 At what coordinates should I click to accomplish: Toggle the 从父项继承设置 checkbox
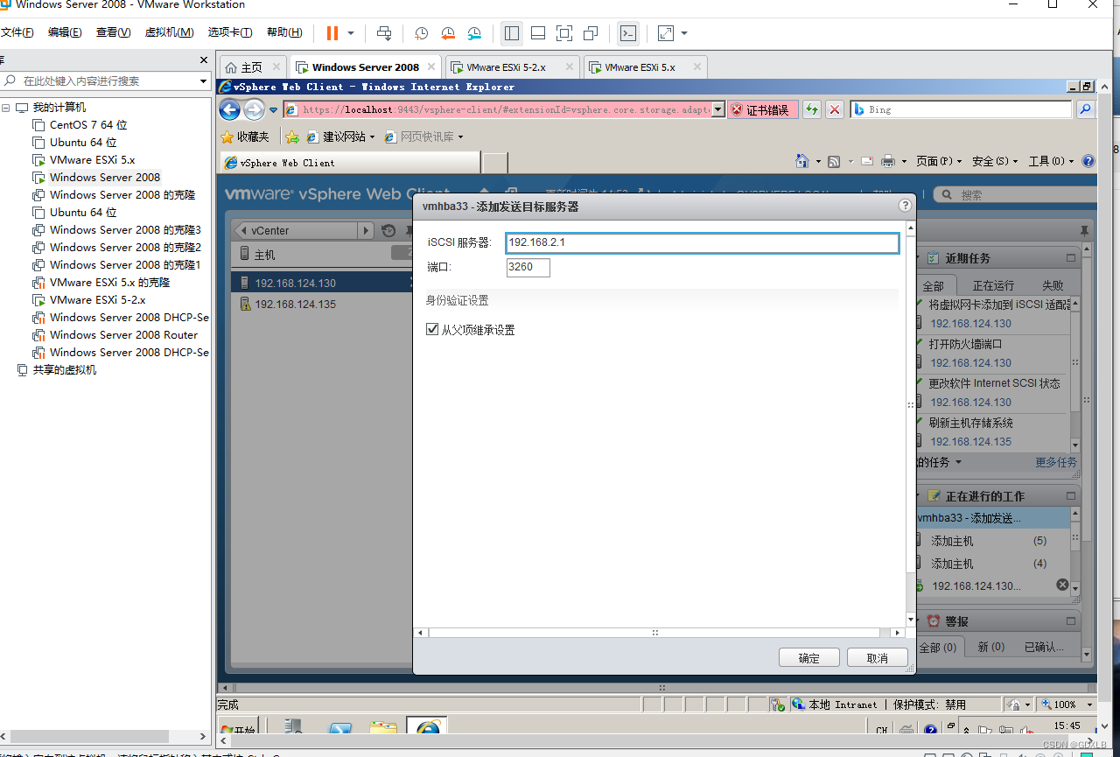(x=431, y=330)
